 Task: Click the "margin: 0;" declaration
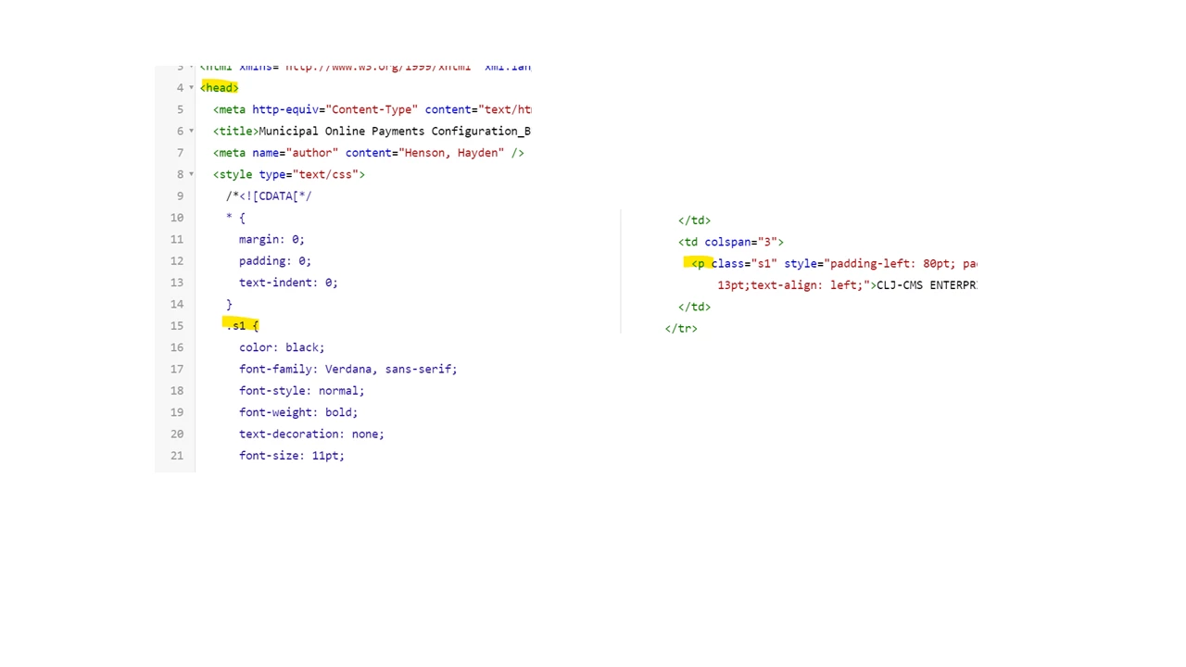271,239
